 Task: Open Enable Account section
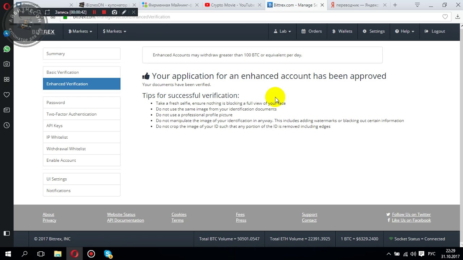tap(81, 160)
